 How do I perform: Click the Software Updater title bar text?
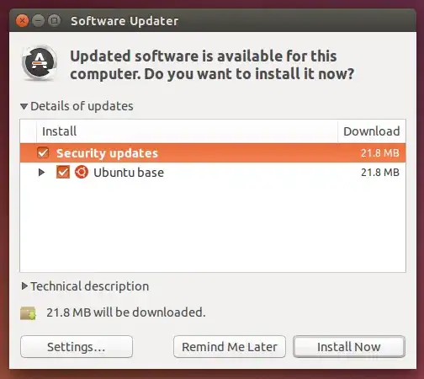pyautogui.click(x=125, y=21)
